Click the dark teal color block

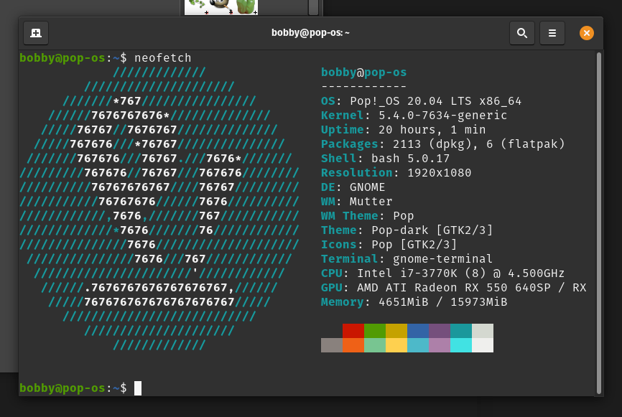[x=461, y=331]
